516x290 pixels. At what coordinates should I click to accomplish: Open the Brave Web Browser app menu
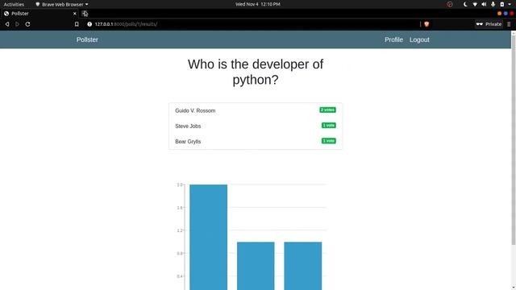point(62,4)
